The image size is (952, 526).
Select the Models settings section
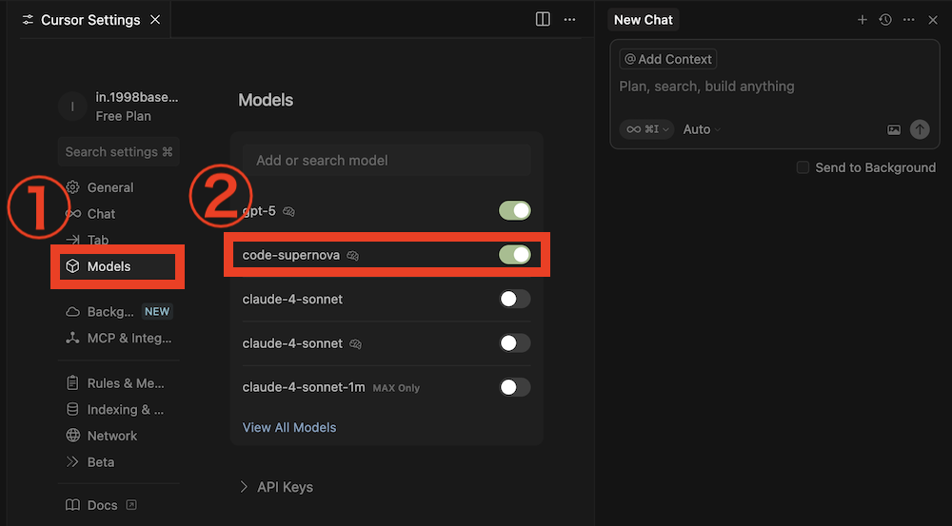[117, 266]
